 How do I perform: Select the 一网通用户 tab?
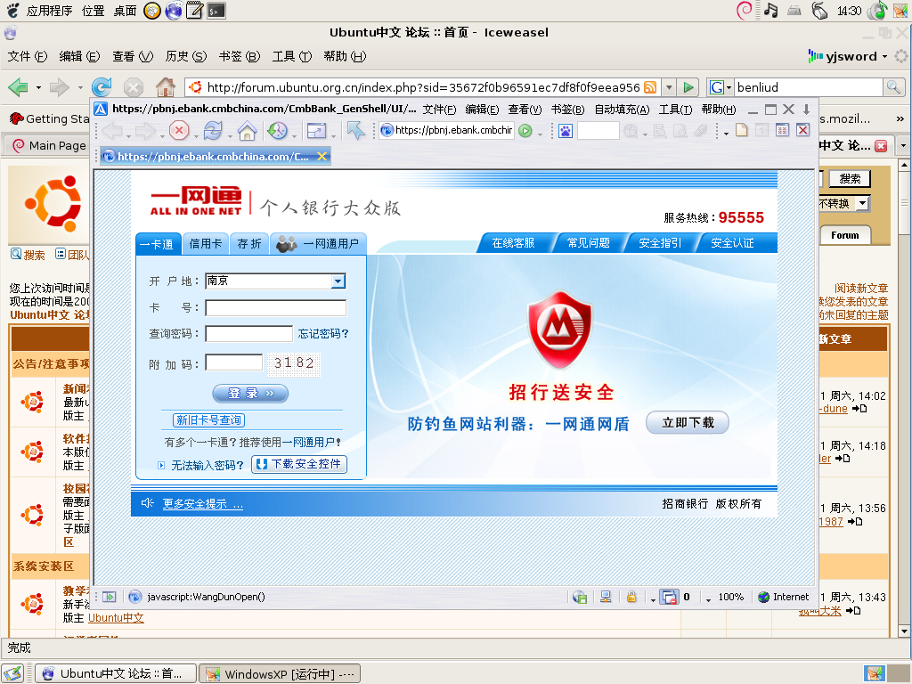318,244
